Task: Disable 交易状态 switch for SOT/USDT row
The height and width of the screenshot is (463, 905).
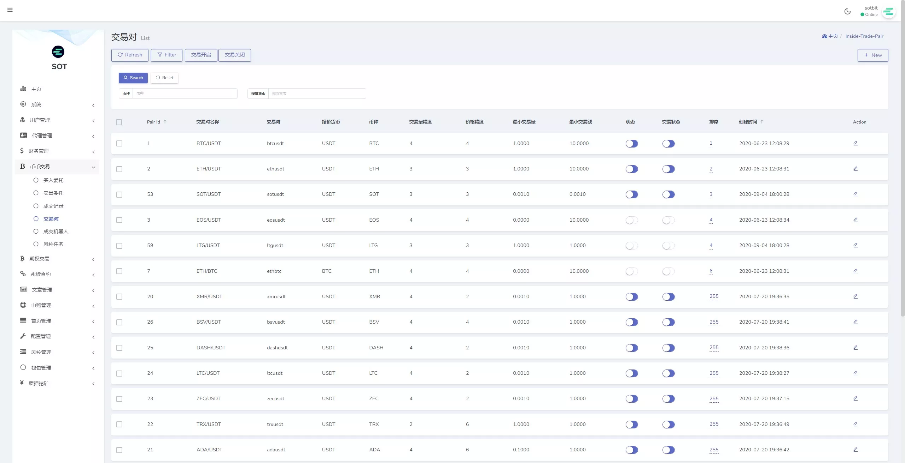Action: pos(668,194)
